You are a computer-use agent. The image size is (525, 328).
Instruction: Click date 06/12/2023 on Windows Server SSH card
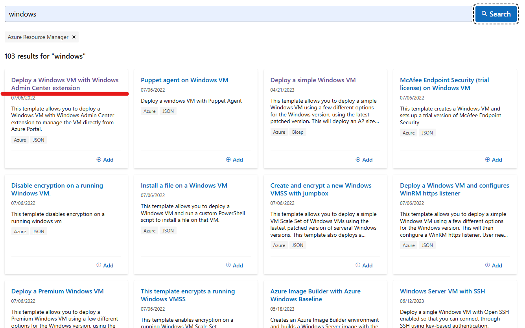412,301
